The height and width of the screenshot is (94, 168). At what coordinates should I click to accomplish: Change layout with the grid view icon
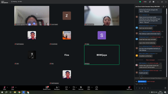click(153, 2)
